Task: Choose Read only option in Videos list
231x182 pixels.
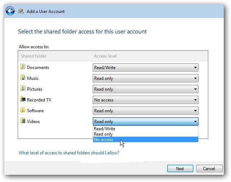Action: click(x=145, y=134)
